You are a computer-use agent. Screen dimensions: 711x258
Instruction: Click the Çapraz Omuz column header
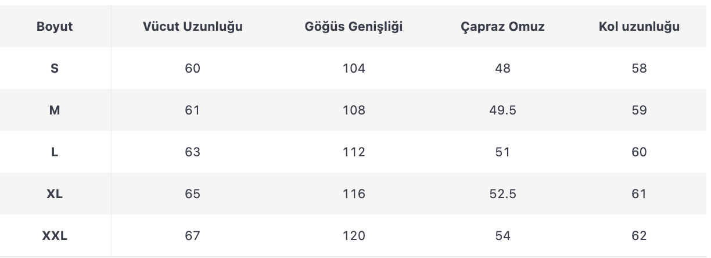click(x=502, y=27)
